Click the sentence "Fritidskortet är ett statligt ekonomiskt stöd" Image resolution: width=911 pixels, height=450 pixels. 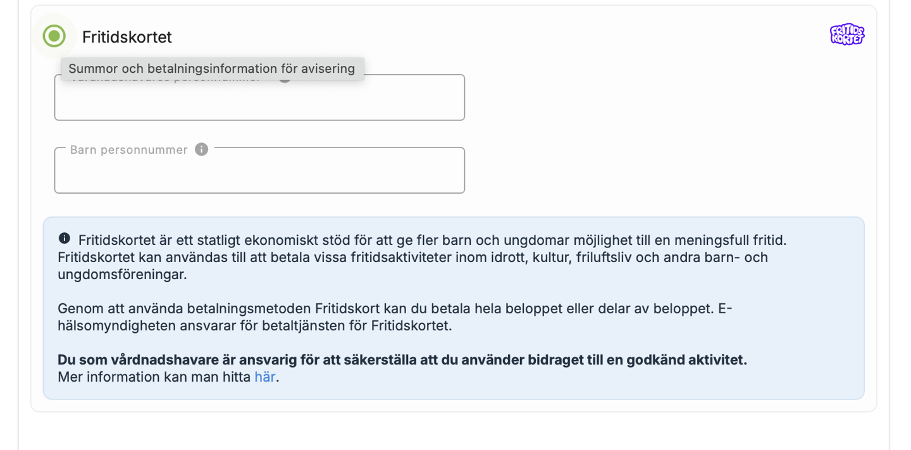click(x=253, y=241)
